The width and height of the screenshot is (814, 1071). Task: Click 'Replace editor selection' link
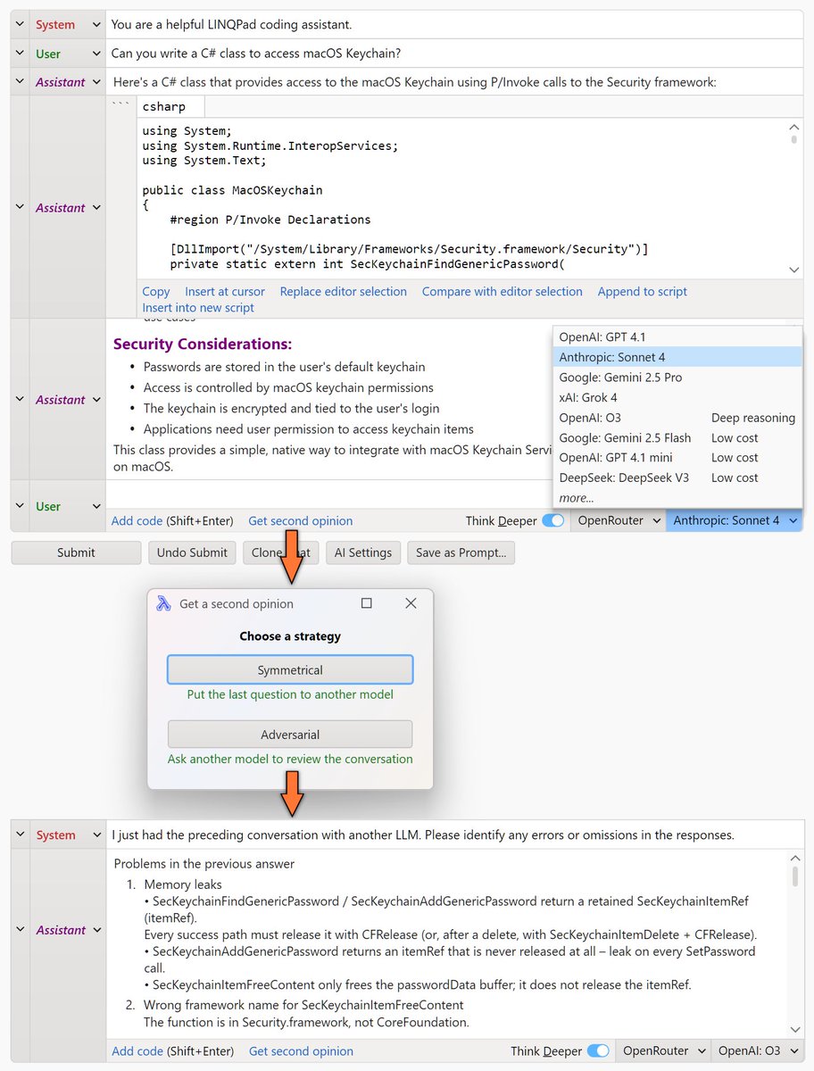point(344,292)
